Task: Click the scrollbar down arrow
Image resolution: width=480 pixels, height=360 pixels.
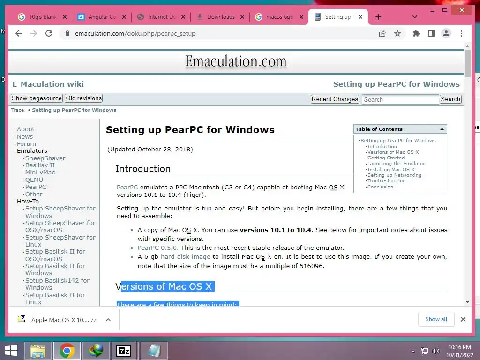Action: coord(467,302)
